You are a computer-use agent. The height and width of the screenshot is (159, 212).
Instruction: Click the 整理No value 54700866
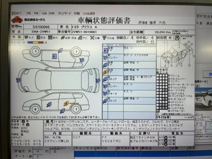[x=41, y=27]
